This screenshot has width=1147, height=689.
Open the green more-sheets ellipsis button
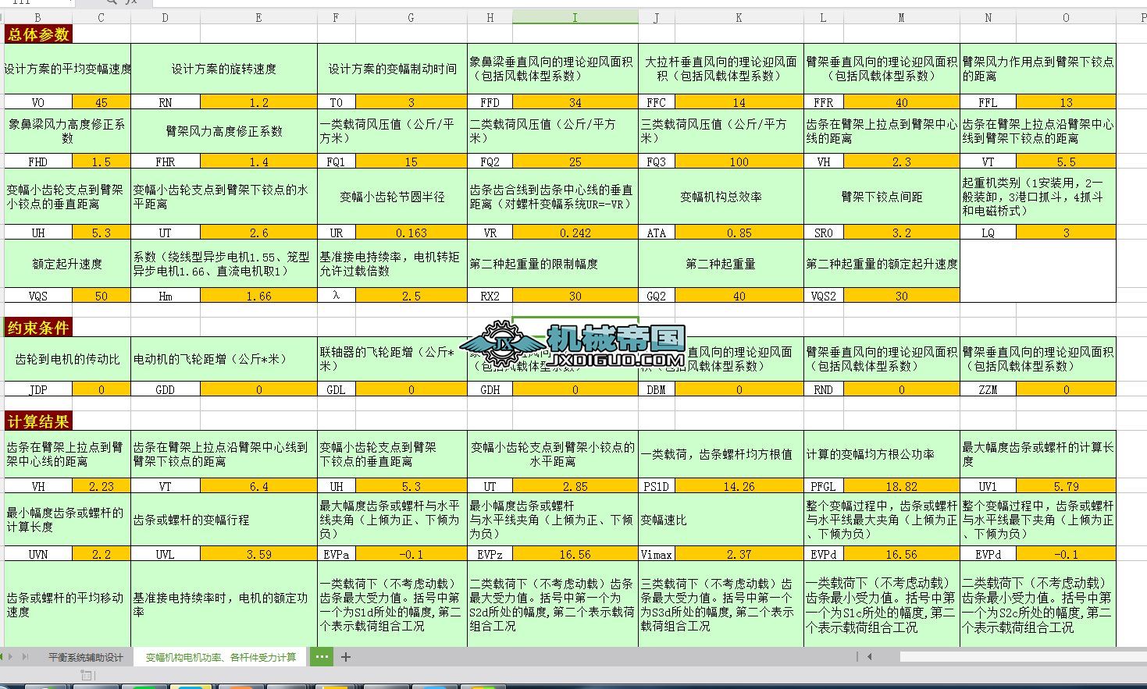pos(321,657)
